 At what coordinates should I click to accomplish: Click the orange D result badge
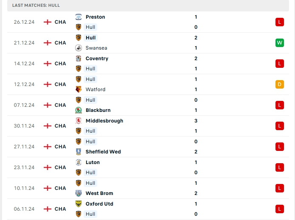coord(279,84)
